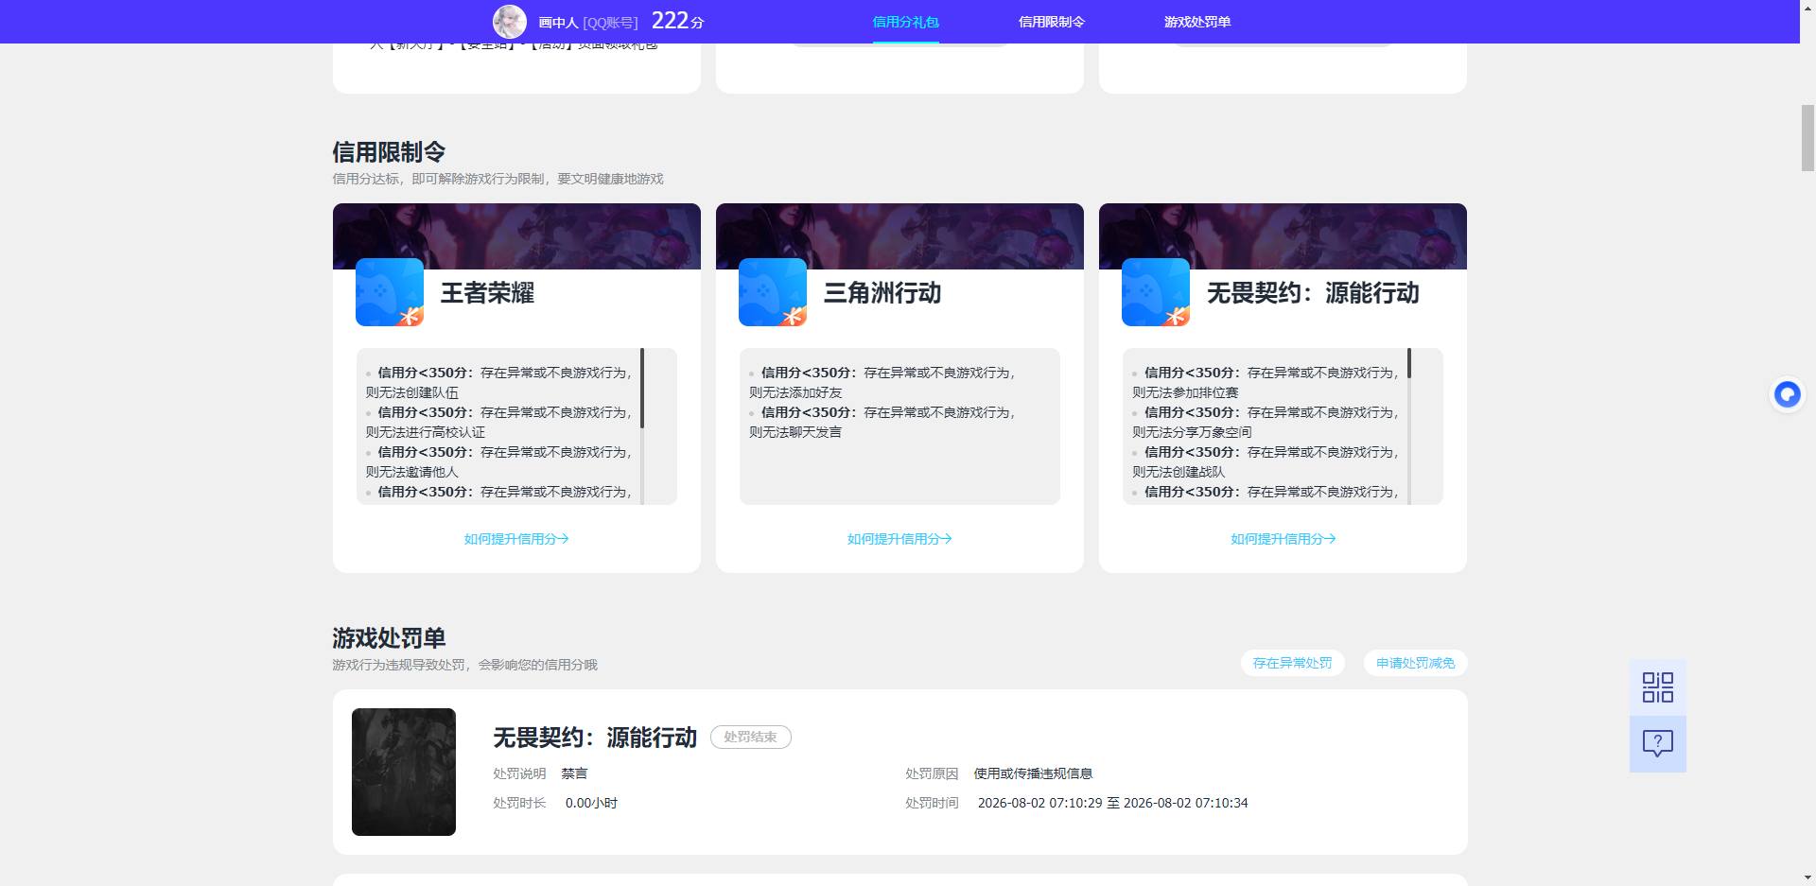Viewport: 1816px width, 886px height.
Task: Click the 使用或传播违规信息 penalty reason
Action: (1033, 773)
